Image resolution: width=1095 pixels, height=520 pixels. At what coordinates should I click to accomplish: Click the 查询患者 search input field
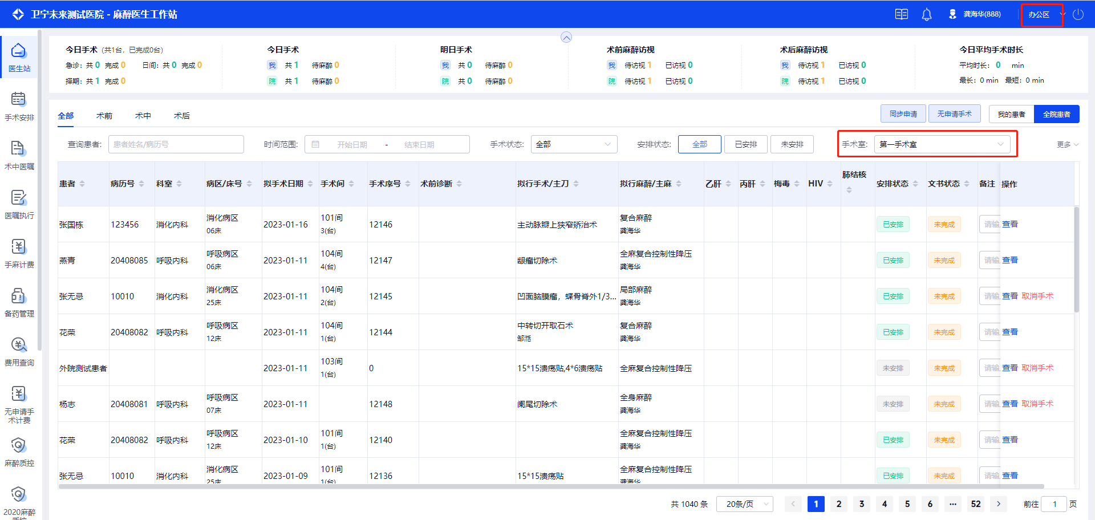[x=176, y=144]
